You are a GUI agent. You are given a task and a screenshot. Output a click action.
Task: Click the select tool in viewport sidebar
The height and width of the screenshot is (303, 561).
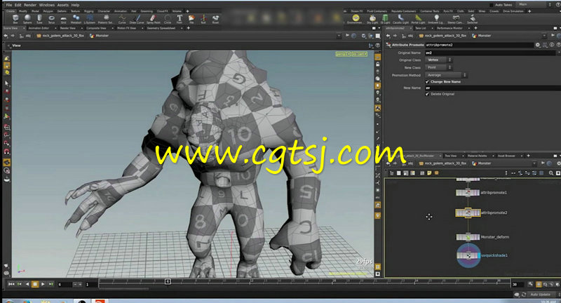6,83
